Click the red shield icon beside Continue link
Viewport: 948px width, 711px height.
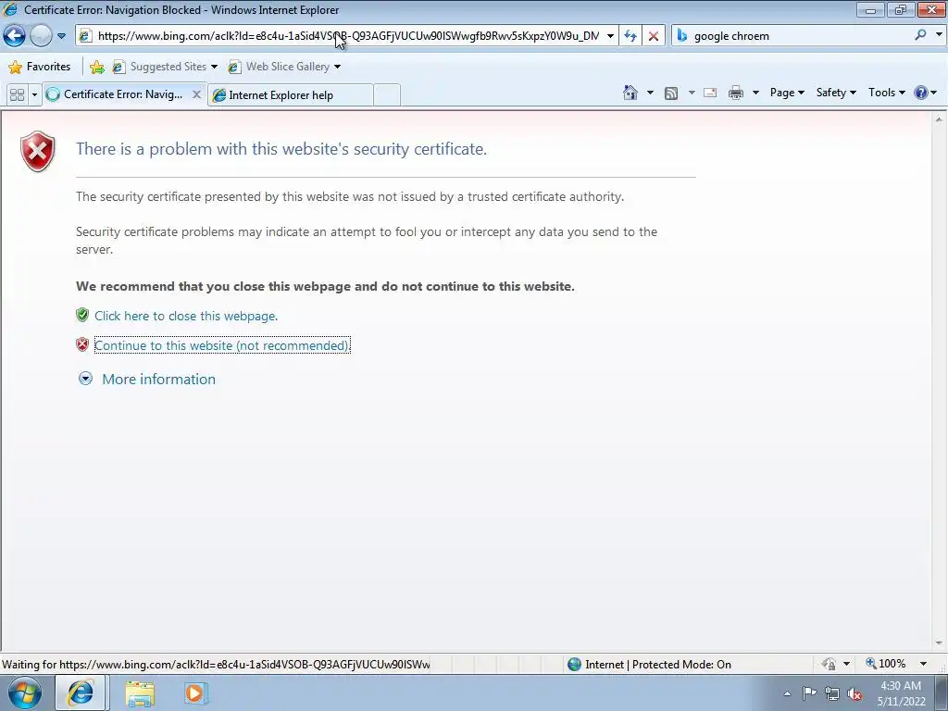point(82,344)
